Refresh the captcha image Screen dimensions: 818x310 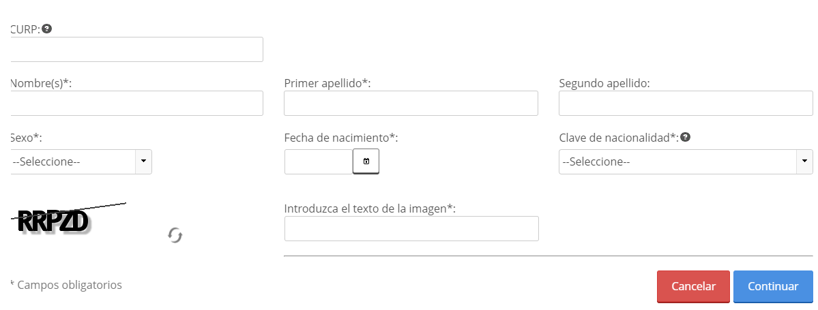[175, 236]
